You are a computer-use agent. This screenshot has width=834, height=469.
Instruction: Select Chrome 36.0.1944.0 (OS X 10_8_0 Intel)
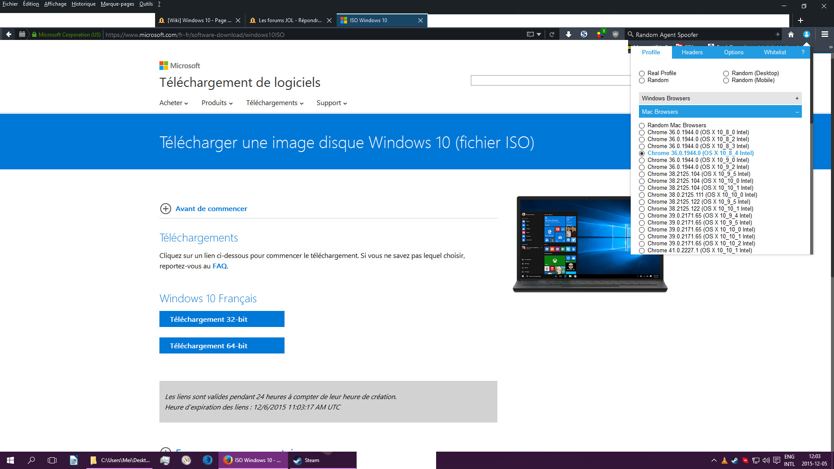click(642, 132)
